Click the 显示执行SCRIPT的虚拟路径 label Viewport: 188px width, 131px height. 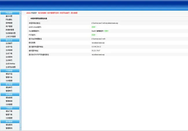coord(39,55)
